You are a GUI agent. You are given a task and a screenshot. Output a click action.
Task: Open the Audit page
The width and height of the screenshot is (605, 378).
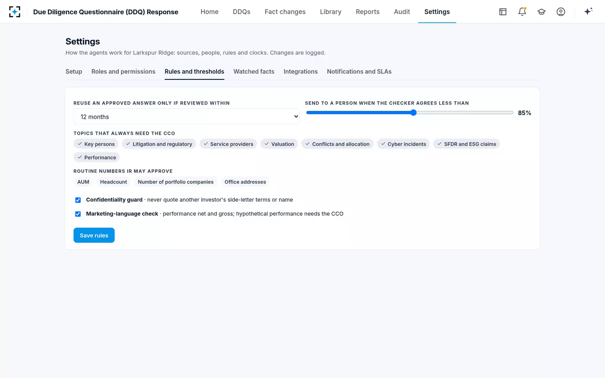point(402,12)
